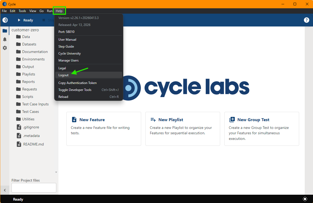
Task: Click the Scripts folder icon
Action: pyautogui.click(x=18, y=97)
